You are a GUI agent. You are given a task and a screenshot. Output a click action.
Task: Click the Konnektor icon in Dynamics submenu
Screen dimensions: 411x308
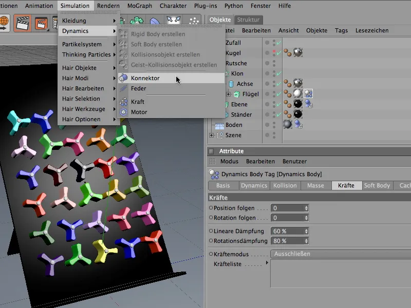(123, 79)
